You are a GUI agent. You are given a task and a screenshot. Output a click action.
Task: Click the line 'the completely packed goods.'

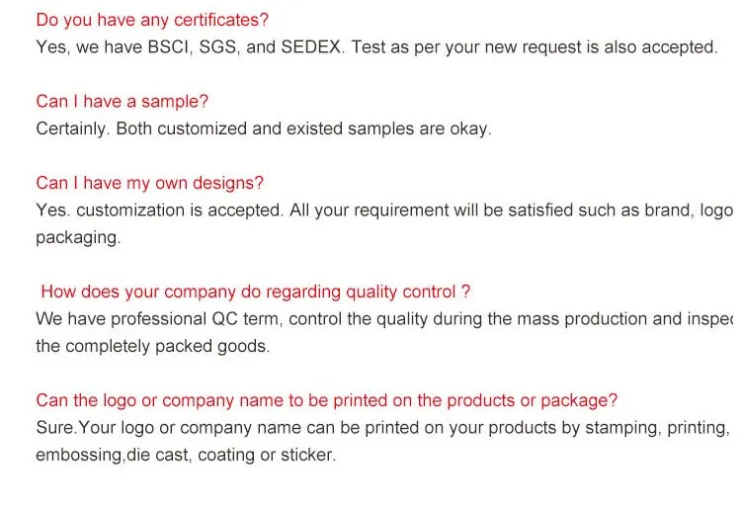pos(152,347)
